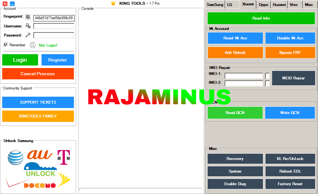Click the IMEI-2 input field
Image resolution: width=318 pixels, height=194 pixels.
(244, 83)
